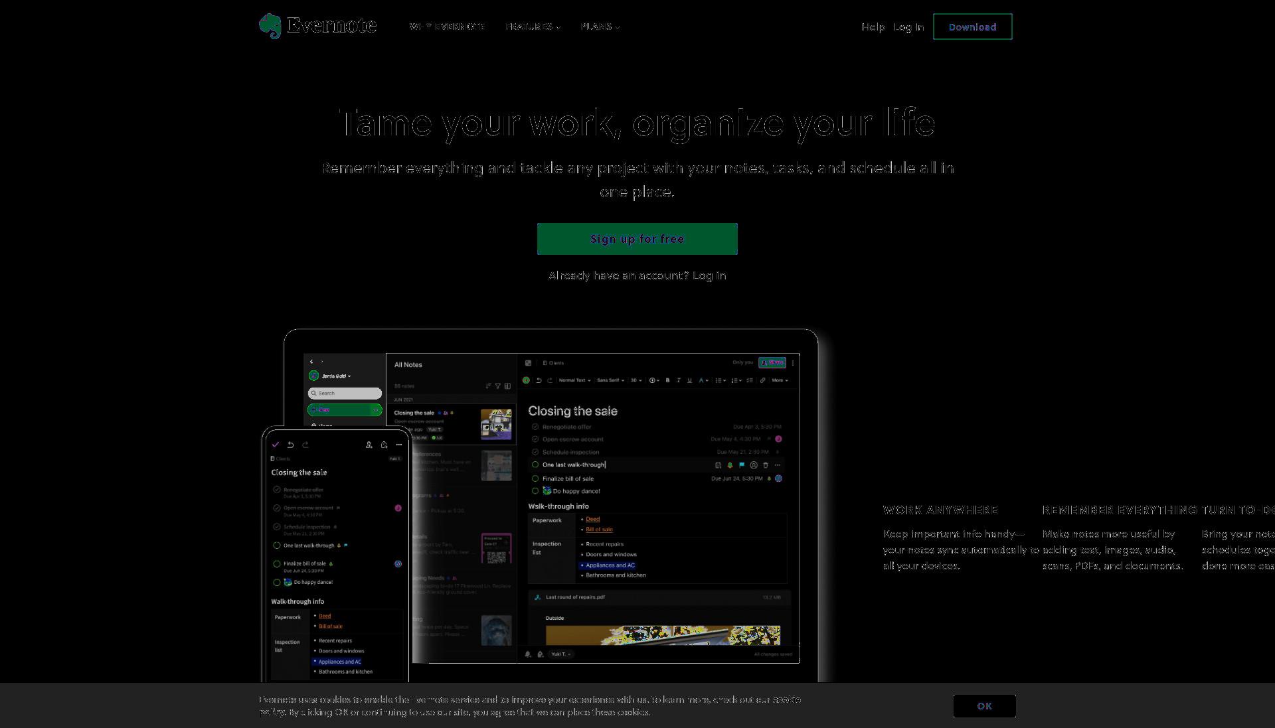Viewport: 1275px width, 728px height.
Task: Uncheck desktop Schedule inspection task
Action: pos(535,452)
